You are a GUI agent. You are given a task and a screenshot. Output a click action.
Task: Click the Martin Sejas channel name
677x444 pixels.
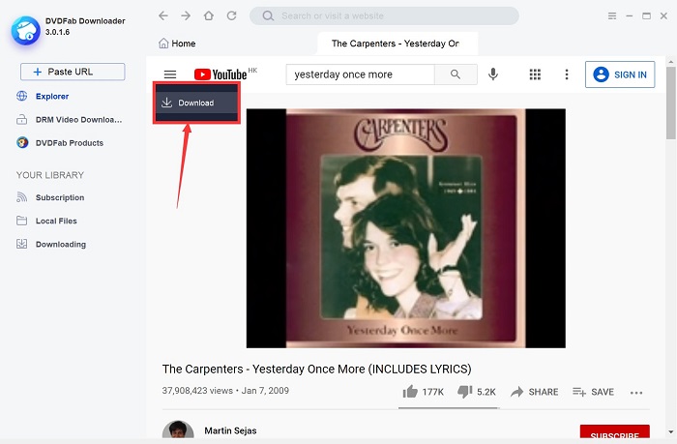coord(230,430)
